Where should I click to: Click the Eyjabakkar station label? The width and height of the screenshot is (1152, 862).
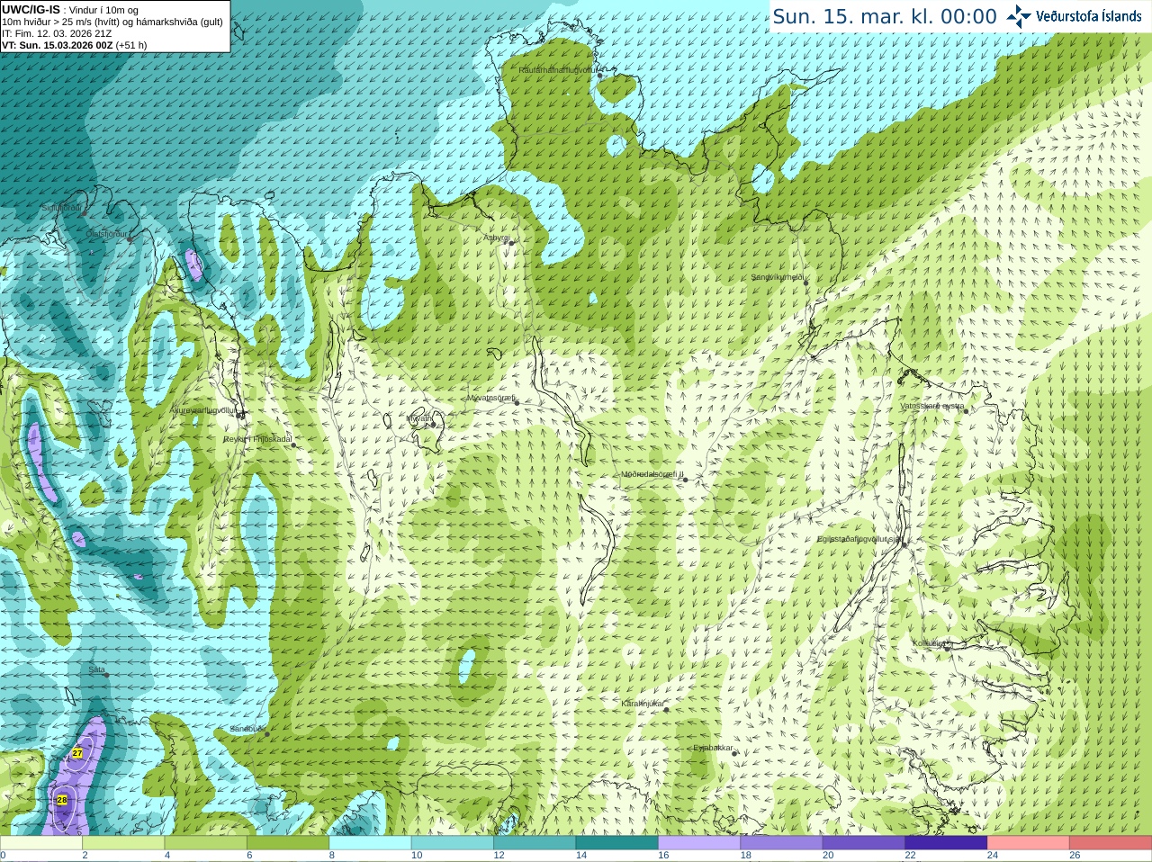click(x=713, y=748)
